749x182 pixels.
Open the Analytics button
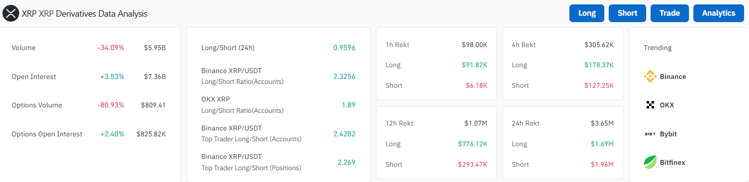pyautogui.click(x=718, y=13)
